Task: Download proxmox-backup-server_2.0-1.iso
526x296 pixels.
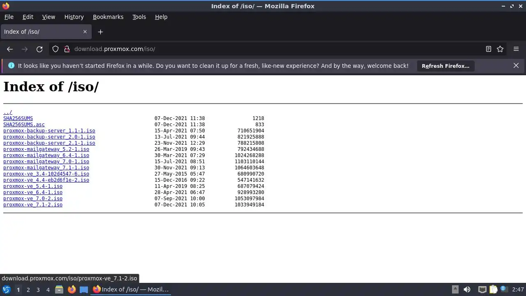Action: 49,137
